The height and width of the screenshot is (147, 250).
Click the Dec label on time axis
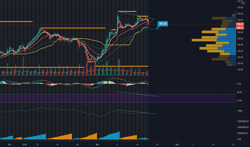point(177,145)
